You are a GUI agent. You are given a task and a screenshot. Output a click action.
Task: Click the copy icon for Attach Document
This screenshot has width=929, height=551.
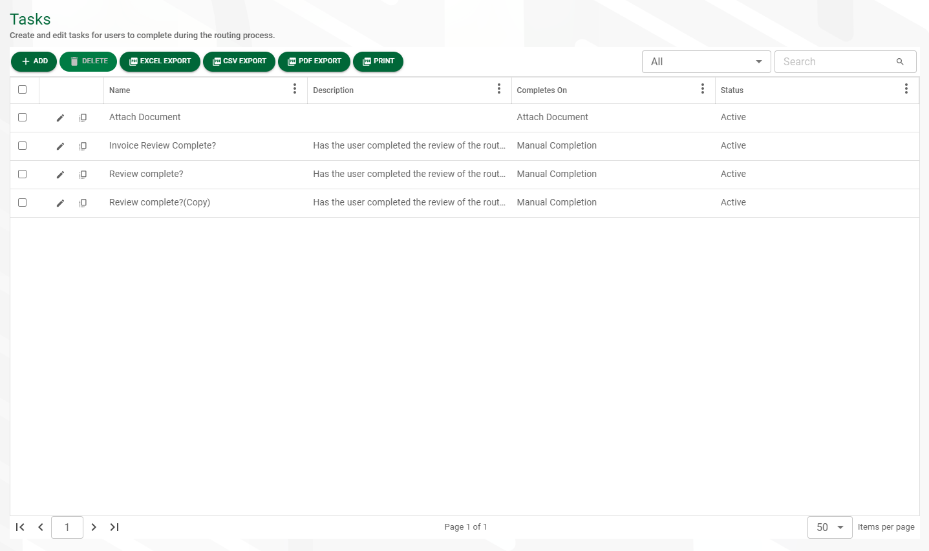pos(83,118)
